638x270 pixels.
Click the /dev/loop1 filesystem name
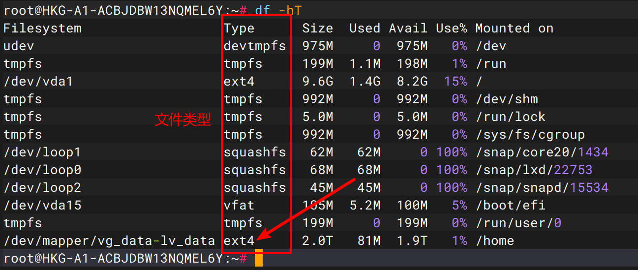(42, 152)
